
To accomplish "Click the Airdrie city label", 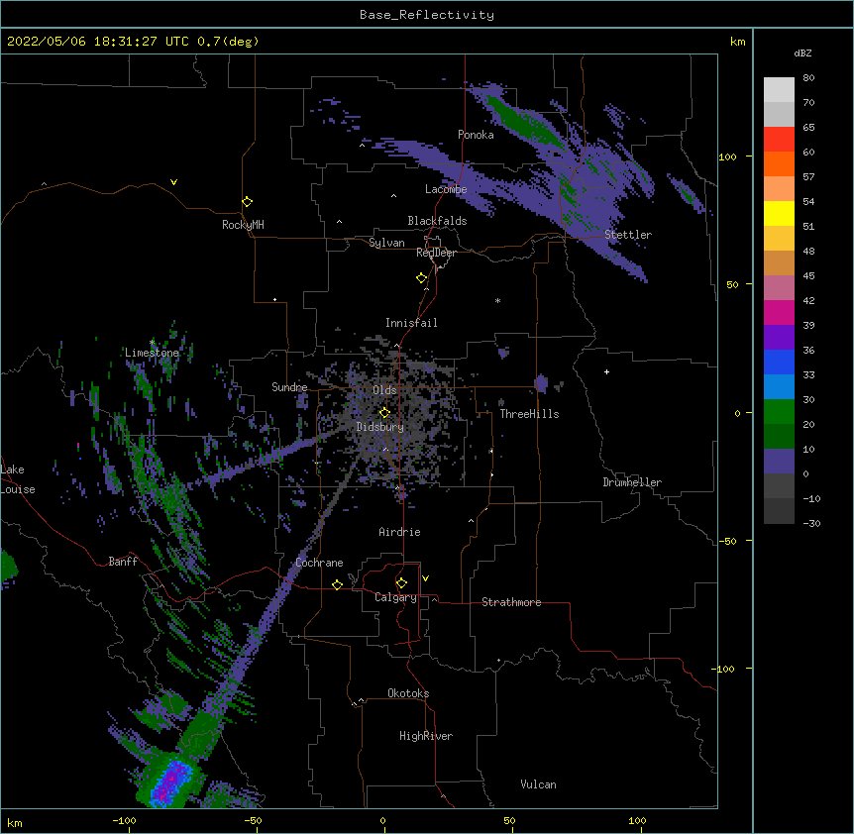I will click(400, 532).
